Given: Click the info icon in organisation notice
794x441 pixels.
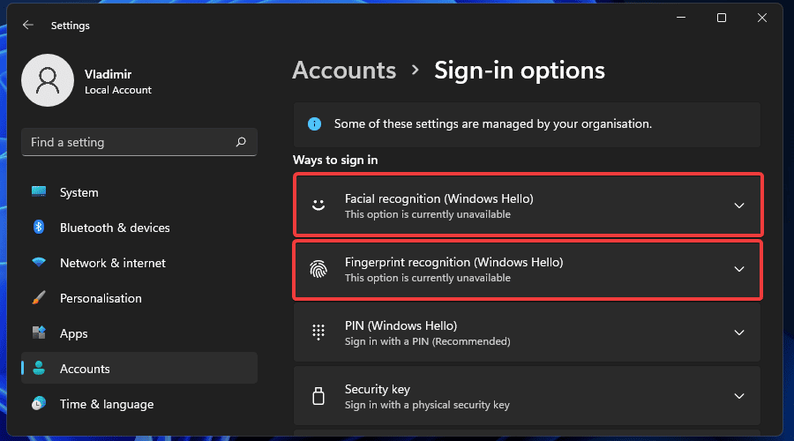Looking at the screenshot, I should pos(314,124).
